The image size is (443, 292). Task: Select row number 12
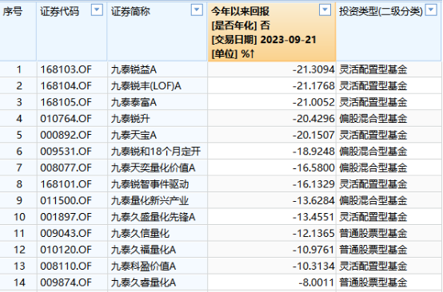point(19,250)
